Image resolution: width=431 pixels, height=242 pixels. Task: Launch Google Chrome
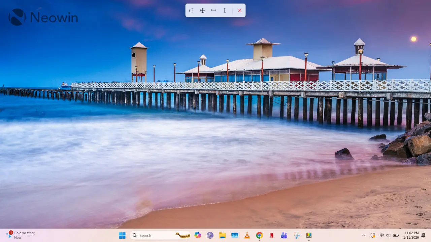[259, 235]
